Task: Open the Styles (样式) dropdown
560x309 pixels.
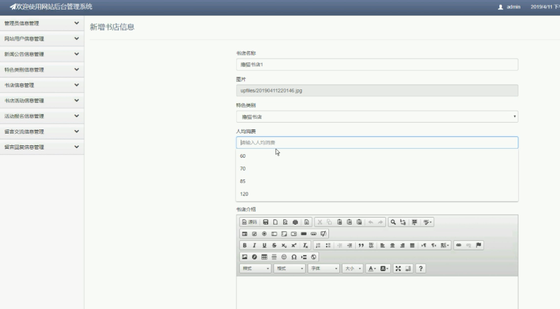Action: point(255,268)
